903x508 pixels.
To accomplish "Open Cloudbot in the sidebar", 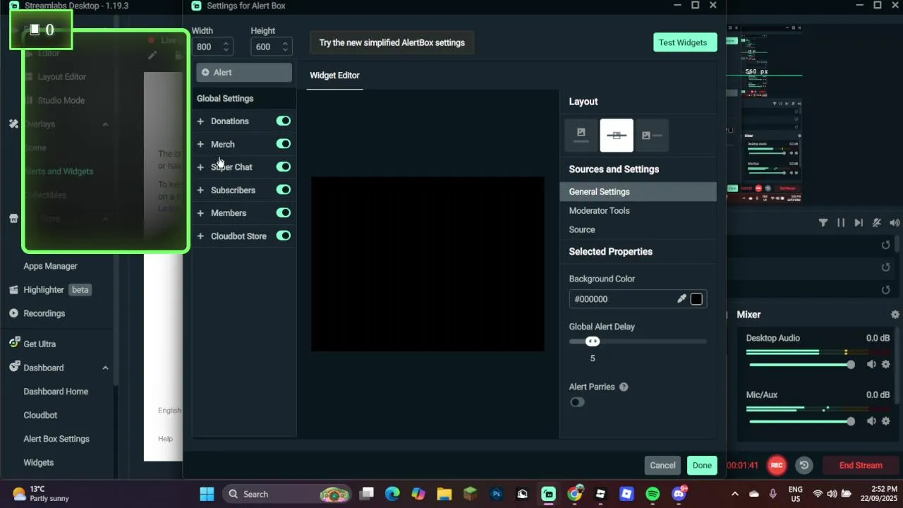I will click(x=40, y=415).
